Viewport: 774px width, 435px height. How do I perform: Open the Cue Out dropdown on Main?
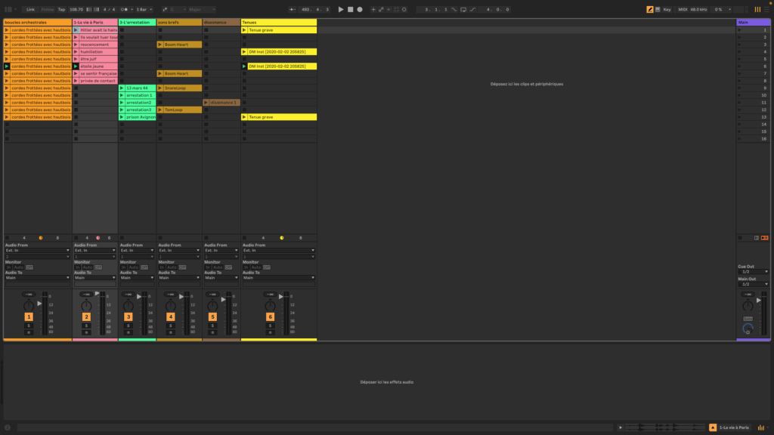pyautogui.click(x=752, y=272)
